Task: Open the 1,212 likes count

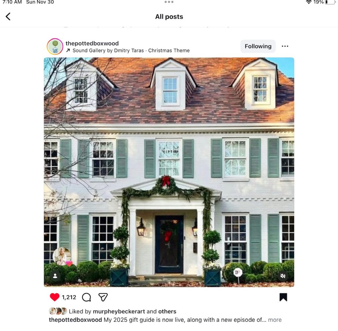Action: (x=69, y=297)
